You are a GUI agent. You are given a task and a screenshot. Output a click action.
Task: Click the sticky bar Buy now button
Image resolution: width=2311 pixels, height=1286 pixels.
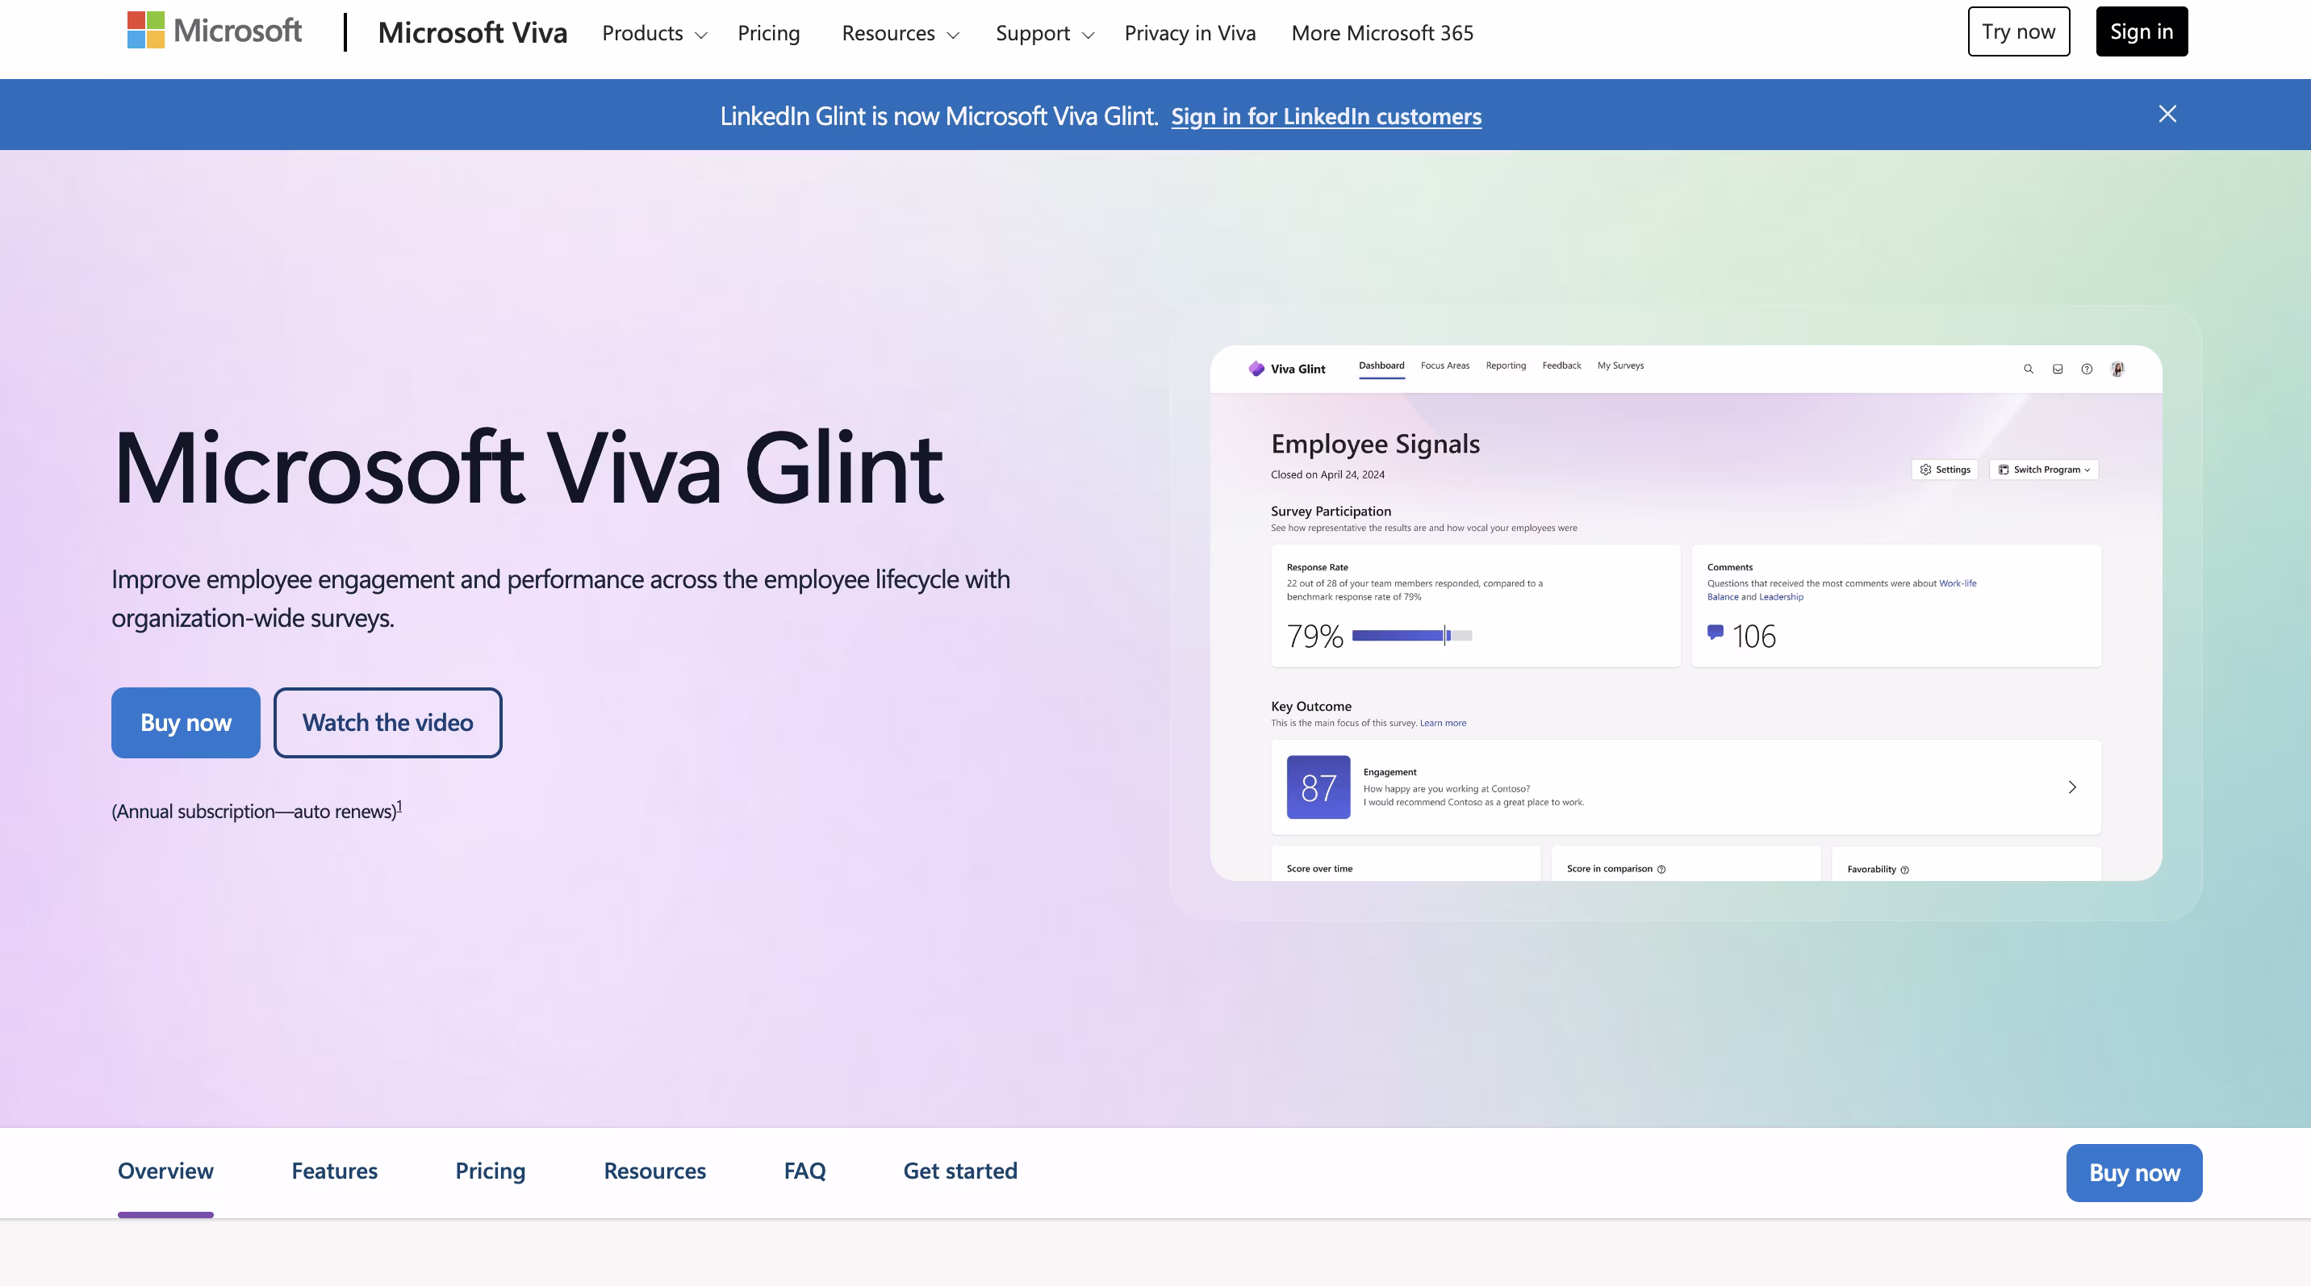coord(2134,1173)
